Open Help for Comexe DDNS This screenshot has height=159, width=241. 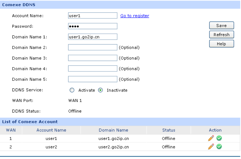pyautogui.click(x=221, y=44)
